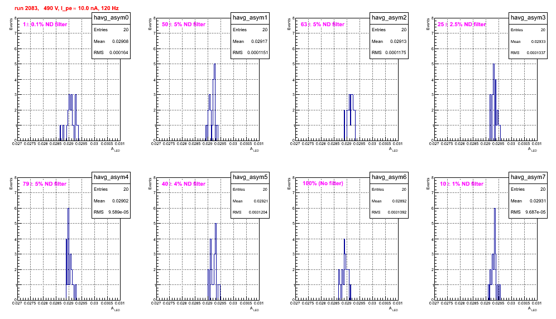Select the havg_asym7 stats box title

coord(528,177)
